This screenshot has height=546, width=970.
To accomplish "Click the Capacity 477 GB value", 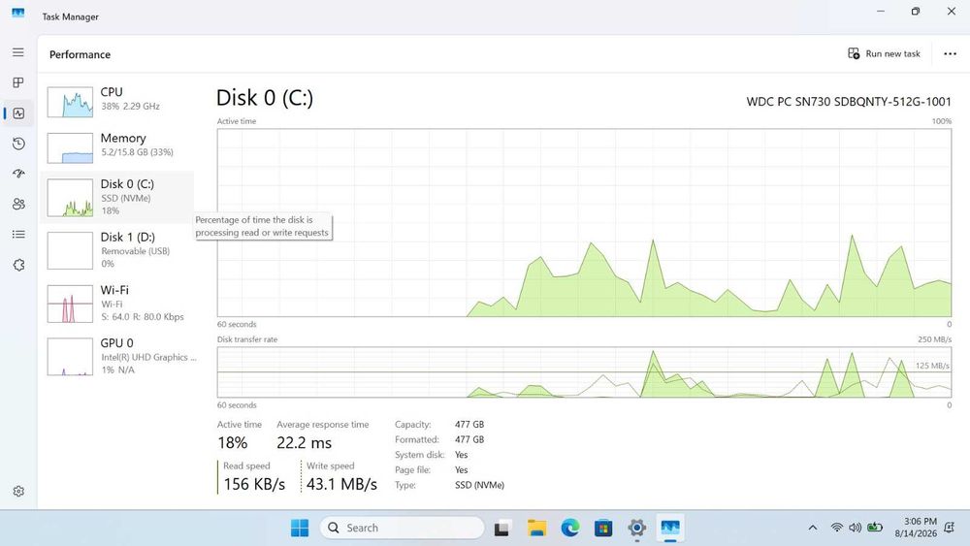I will pos(469,424).
